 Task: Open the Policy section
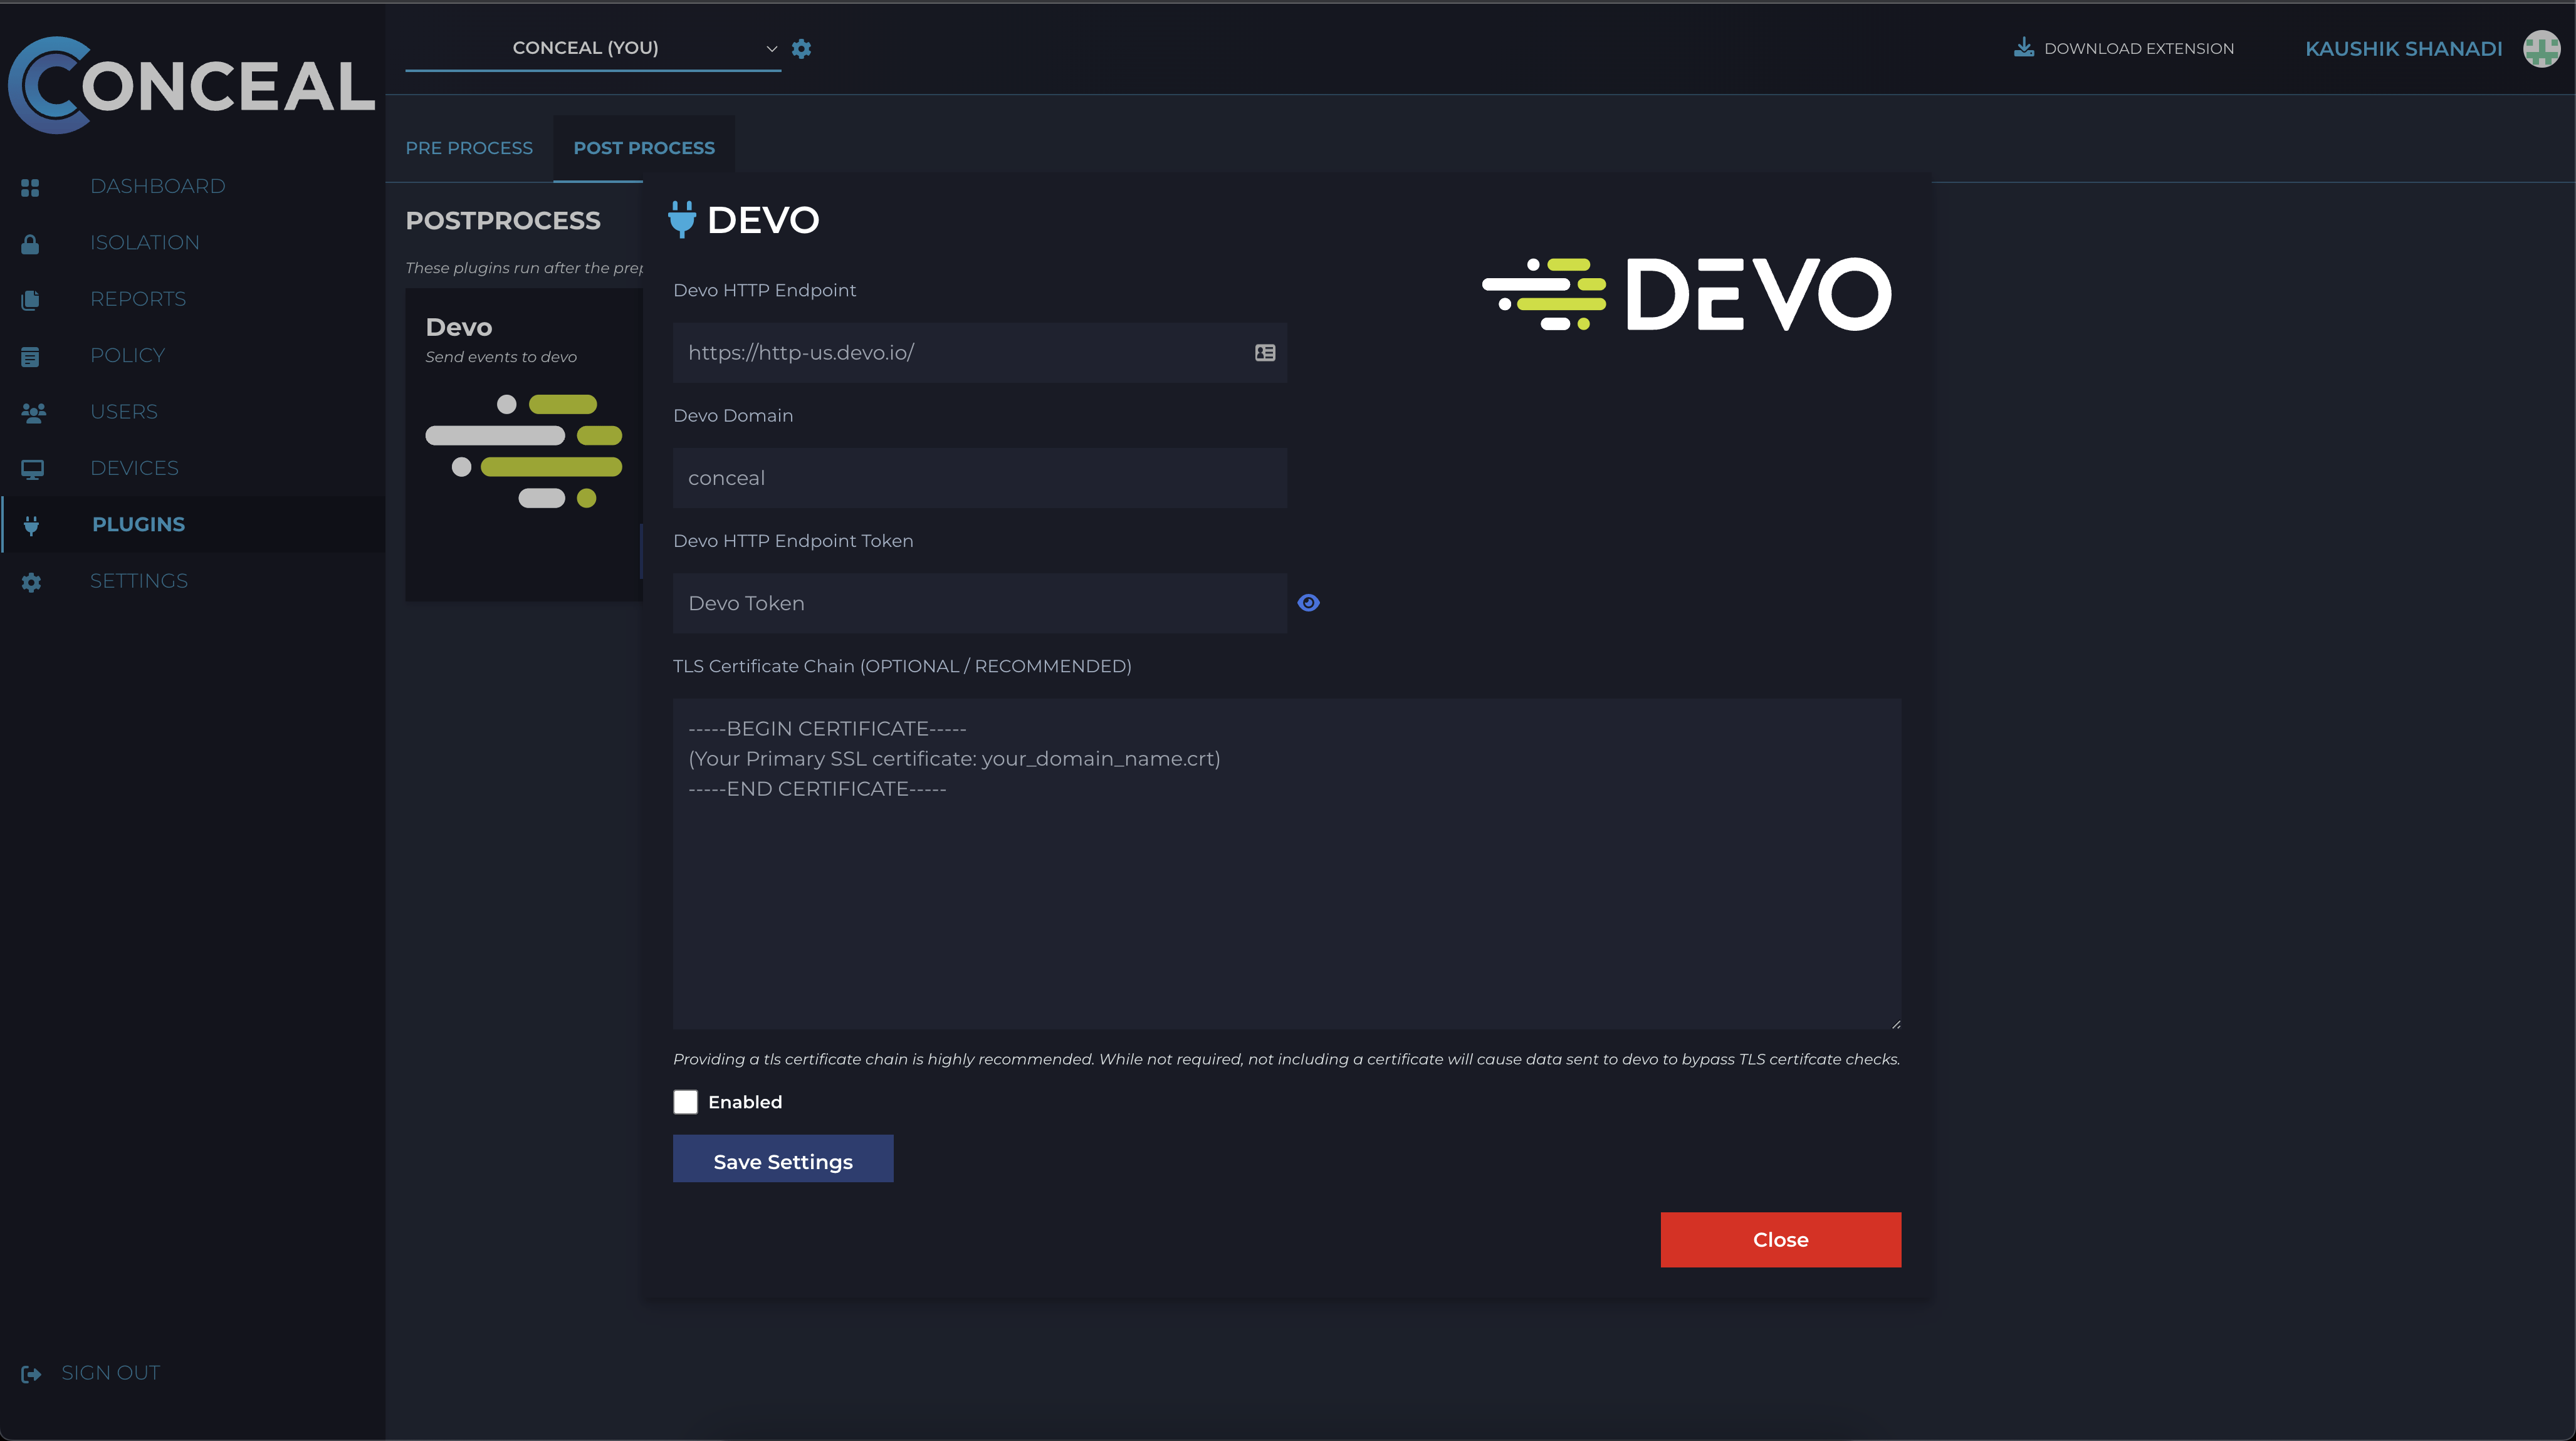point(127,355)
